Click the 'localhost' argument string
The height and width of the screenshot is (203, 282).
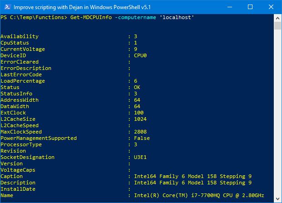[x=177, y=17]
